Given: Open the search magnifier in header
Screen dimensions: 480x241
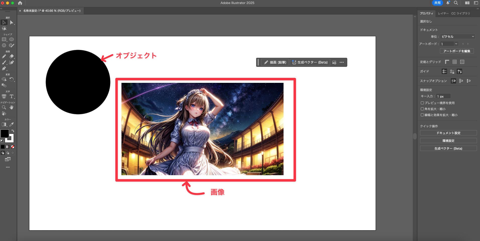Looking at the screenshot, I should [x=456, y=3].
